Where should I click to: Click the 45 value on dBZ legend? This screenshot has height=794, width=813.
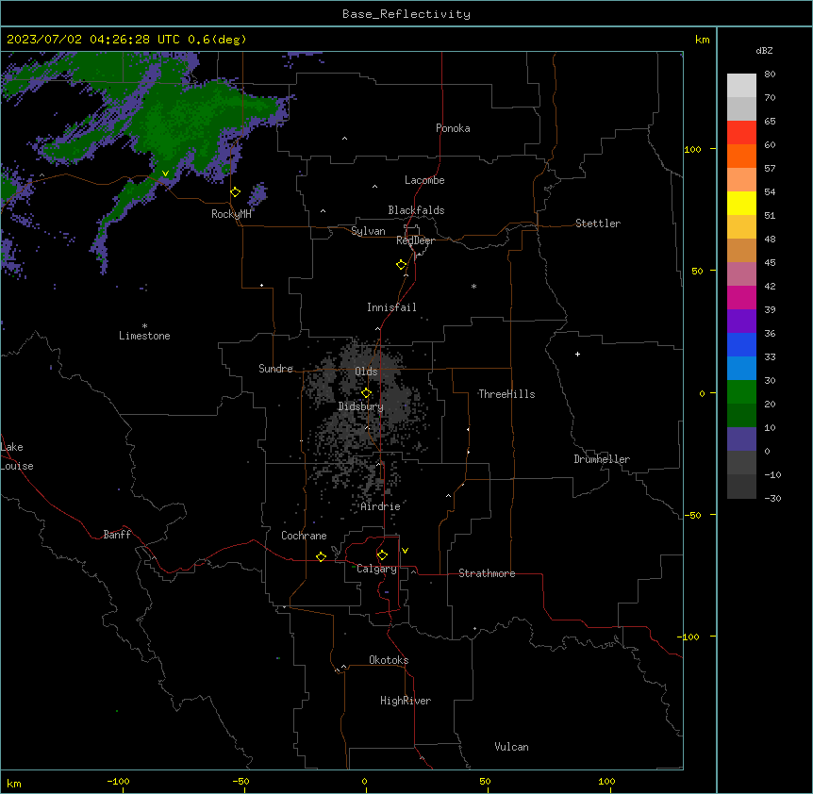point(770,263)
